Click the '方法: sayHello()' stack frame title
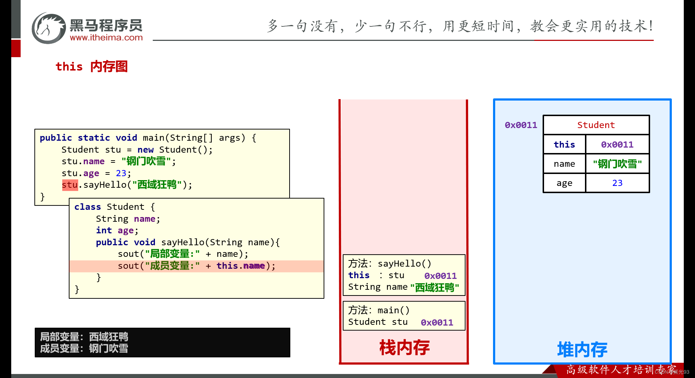 pyautogui.click(x=390, y=263)
